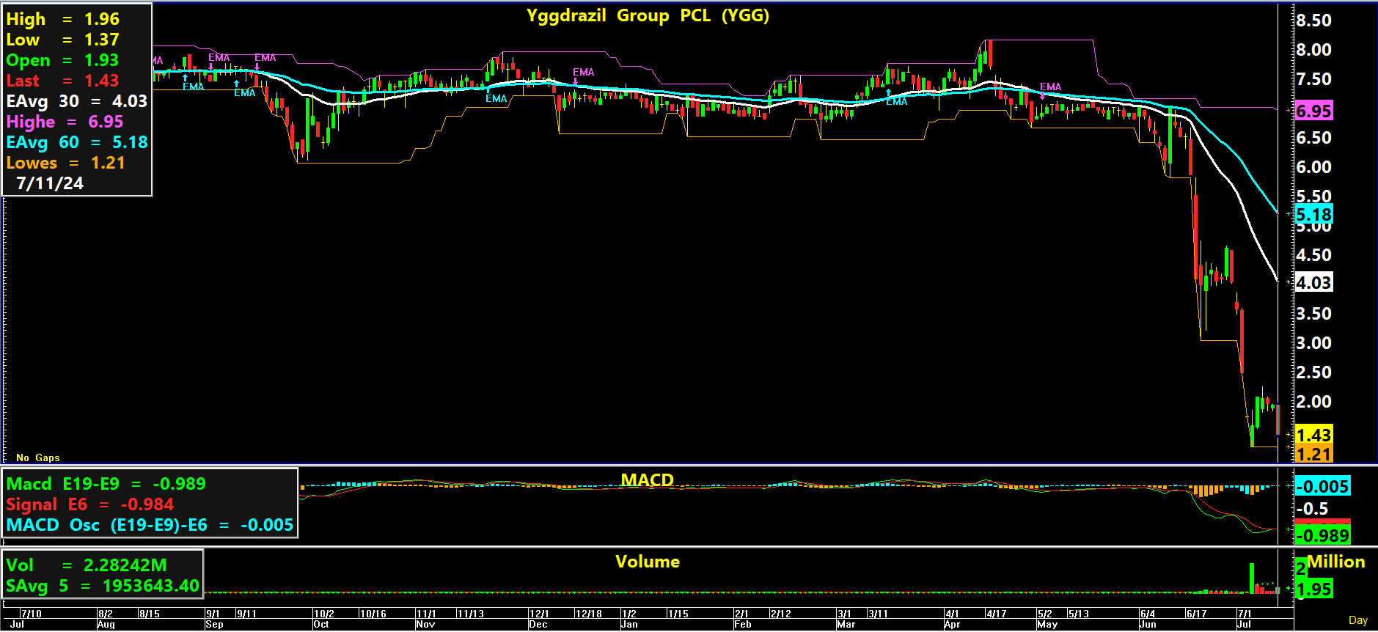Click the 8.00 price axis label

tap(1313, 50)
